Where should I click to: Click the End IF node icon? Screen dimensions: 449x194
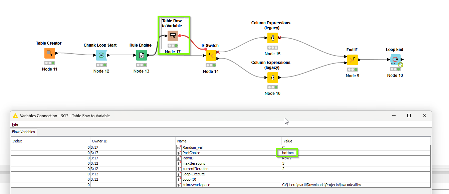(x=352, y=60)
